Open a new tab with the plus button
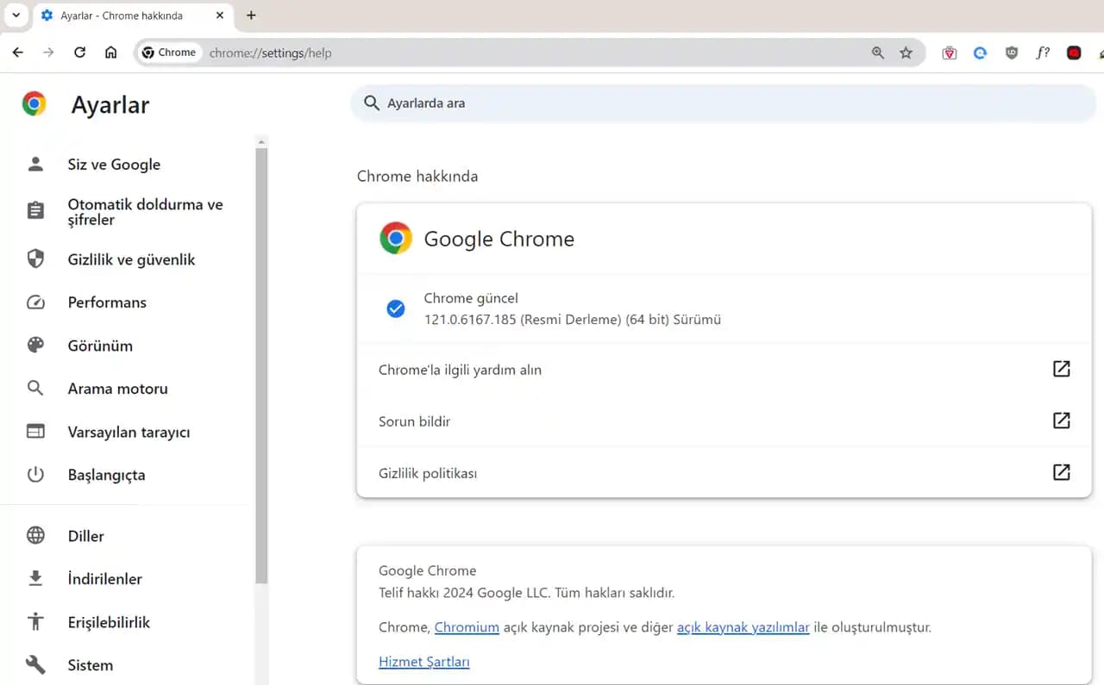Screen dimensions: 1104x685 pos(251,15)
